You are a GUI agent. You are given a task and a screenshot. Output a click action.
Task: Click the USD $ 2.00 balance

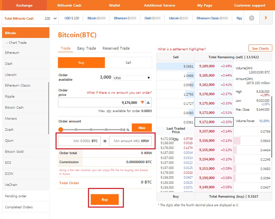coord(72,18)
